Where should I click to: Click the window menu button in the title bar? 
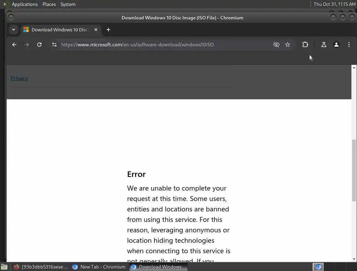pyautogui.click(x=11, y=17)
